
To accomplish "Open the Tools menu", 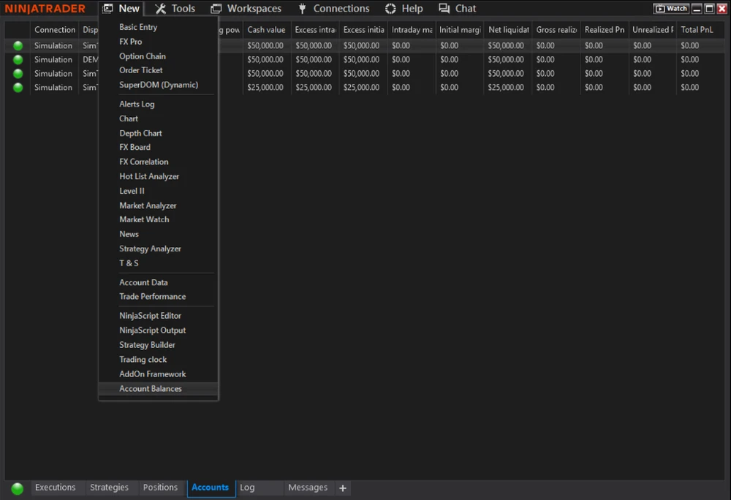I will pos(175,8).
